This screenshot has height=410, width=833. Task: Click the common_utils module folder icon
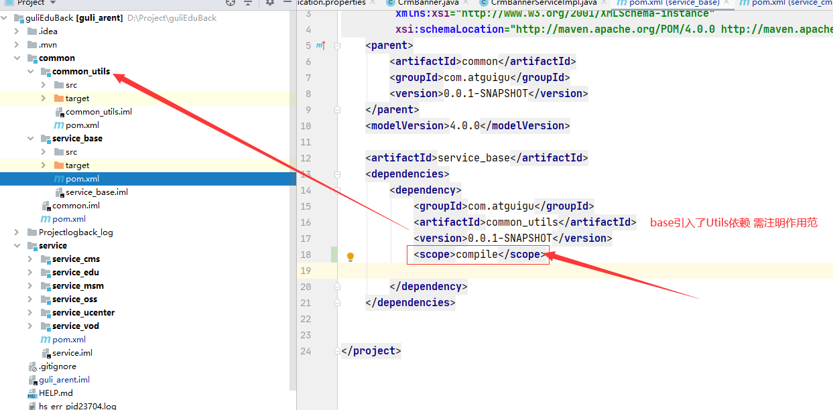46,72
